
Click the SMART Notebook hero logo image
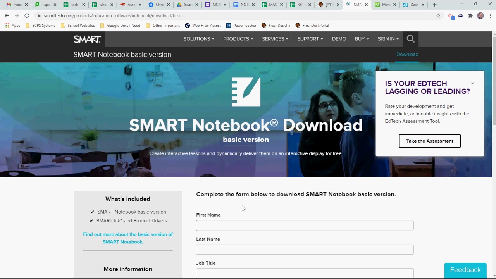point(246,92)
